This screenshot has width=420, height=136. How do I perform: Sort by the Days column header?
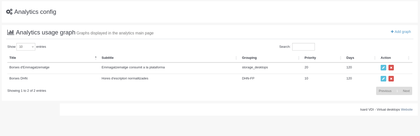pyautogui.click(x=350, y=58)
